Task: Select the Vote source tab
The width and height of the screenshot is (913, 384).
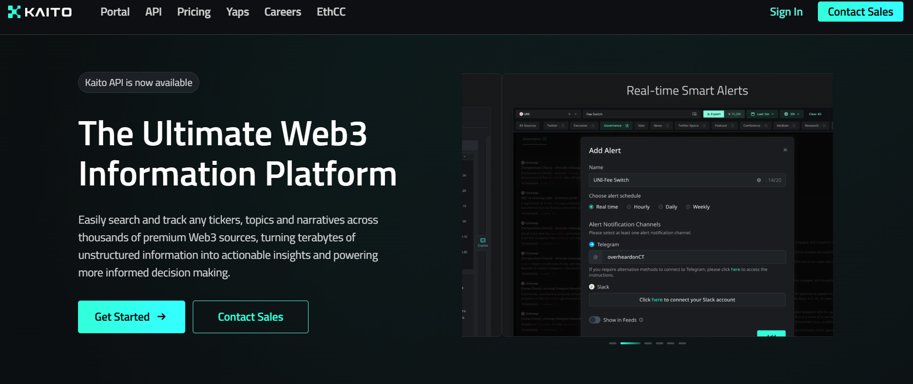Action: pyautogui.click(x=641, y=126)
